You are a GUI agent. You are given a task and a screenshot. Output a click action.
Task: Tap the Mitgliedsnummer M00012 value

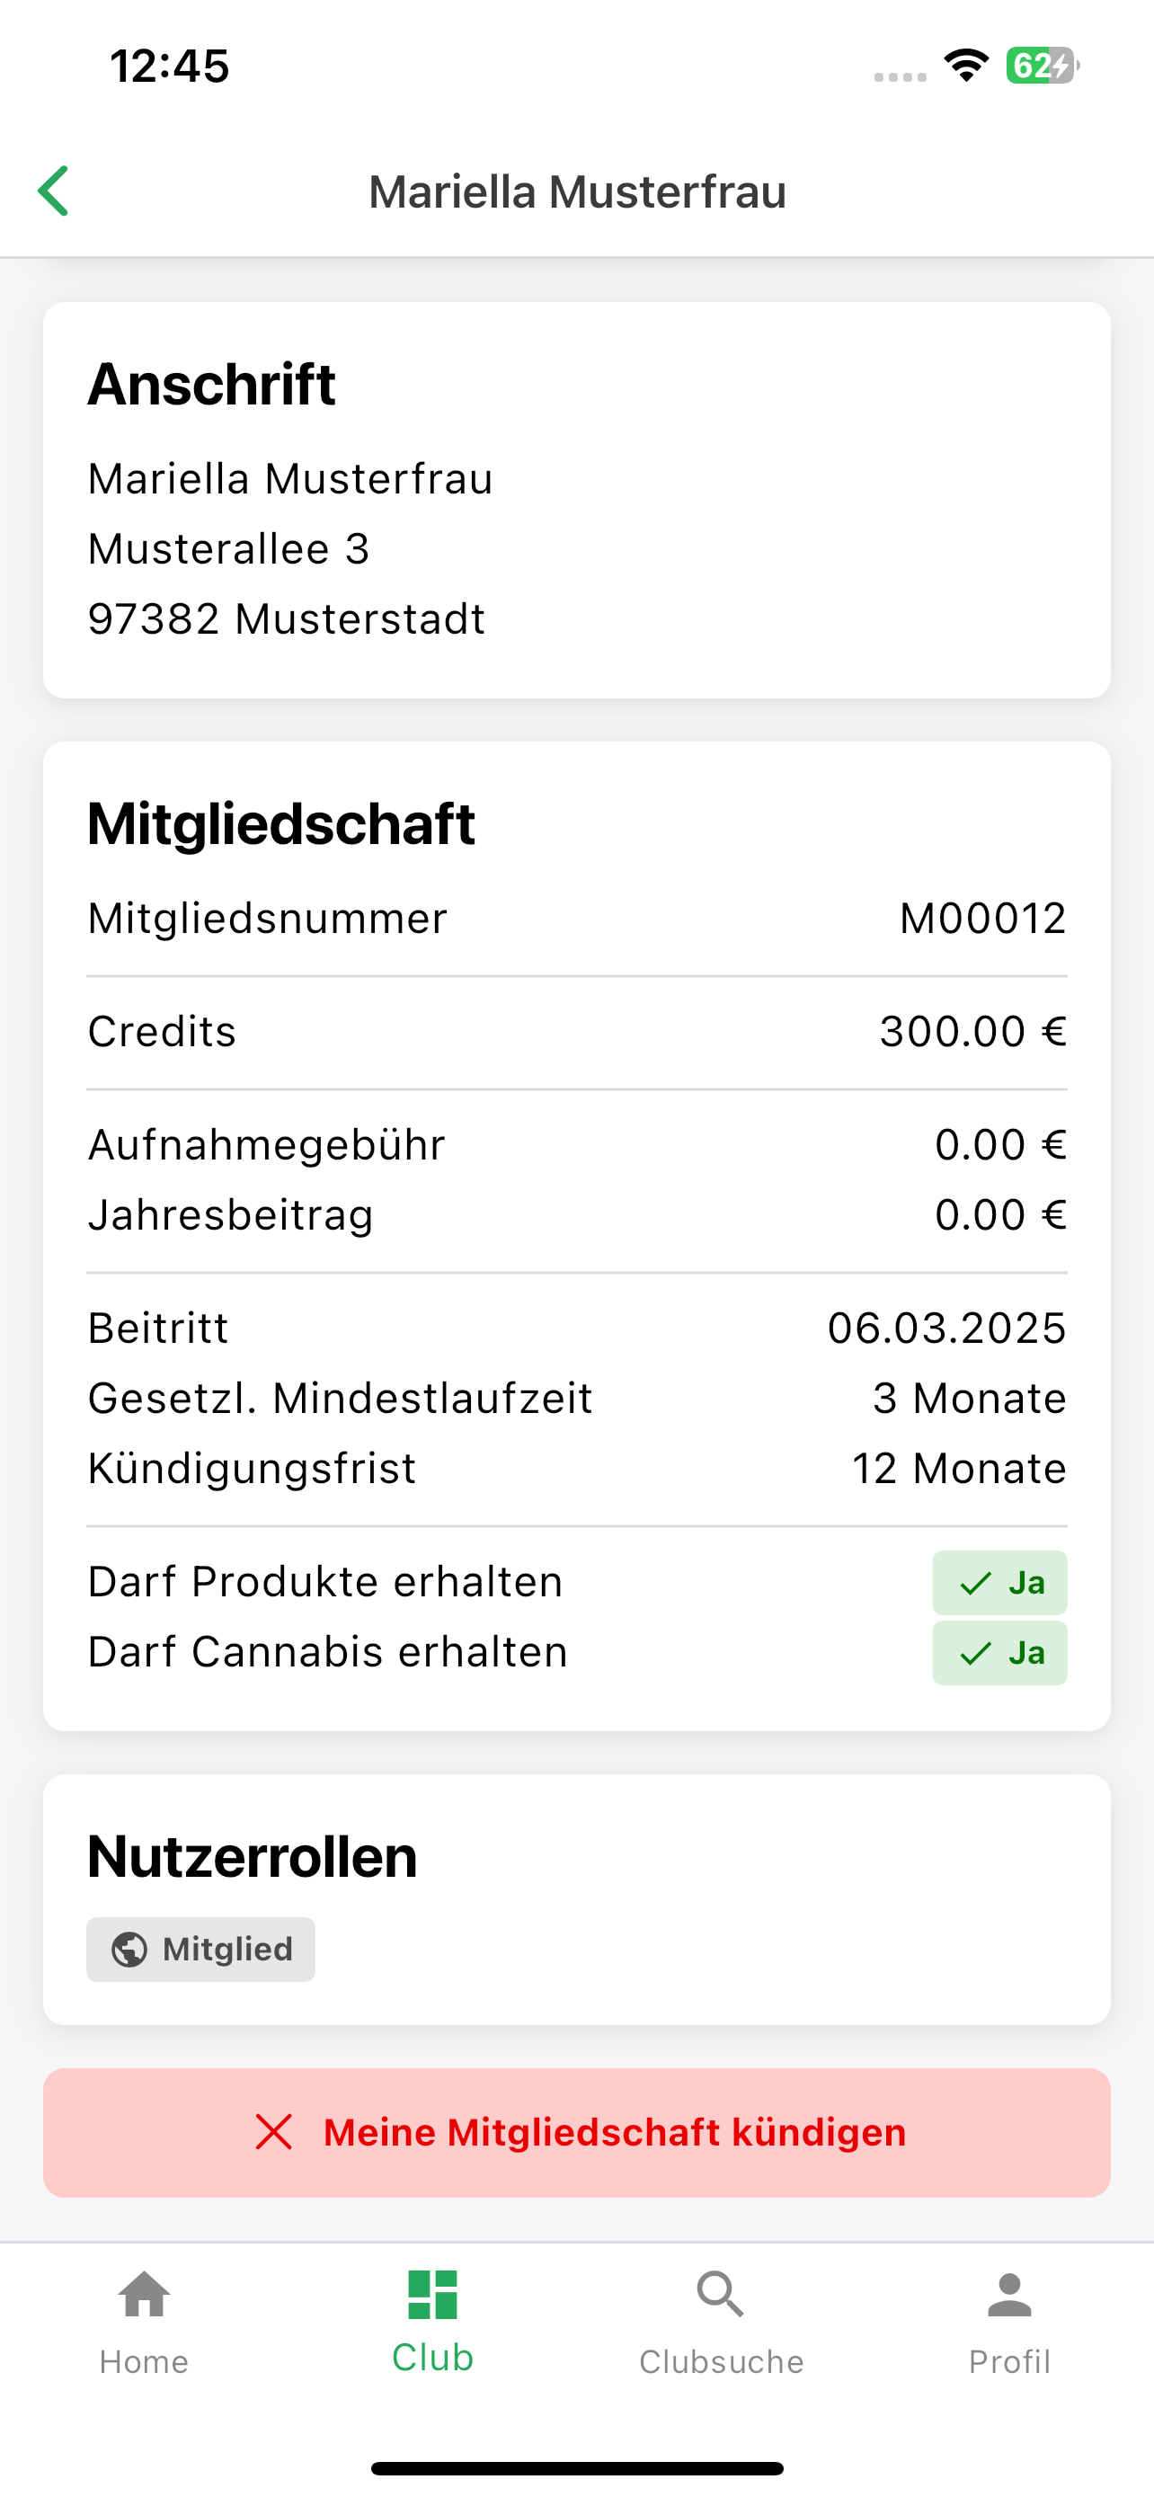(x=982, y=918)
